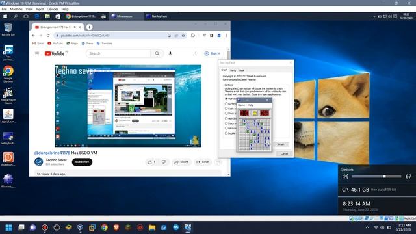Select the Buffer overflow radio option
The height and width of the screenshot is (234, 416).
click(226, 104)
